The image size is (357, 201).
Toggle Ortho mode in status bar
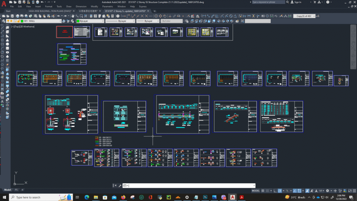[275, 191]
